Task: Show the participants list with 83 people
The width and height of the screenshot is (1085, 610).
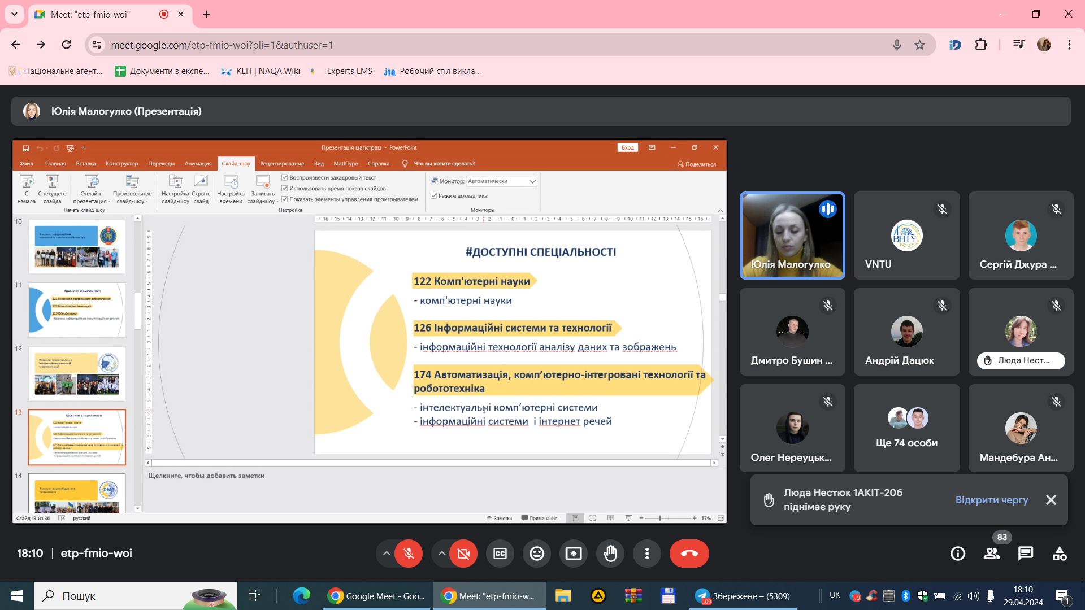Action: coord(992,554)
